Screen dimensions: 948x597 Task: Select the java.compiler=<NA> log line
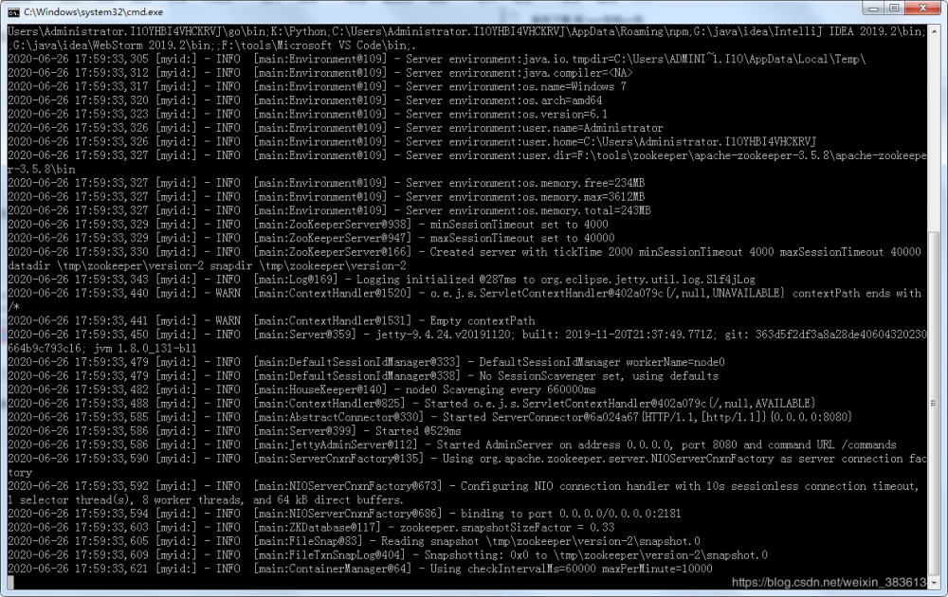tap(320, 73)
